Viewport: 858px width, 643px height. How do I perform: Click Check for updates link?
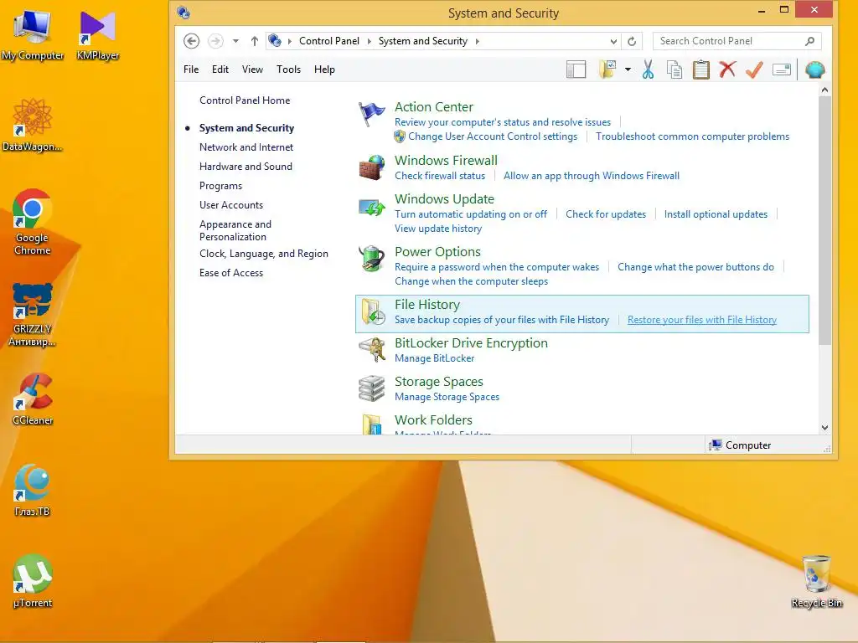606,214
